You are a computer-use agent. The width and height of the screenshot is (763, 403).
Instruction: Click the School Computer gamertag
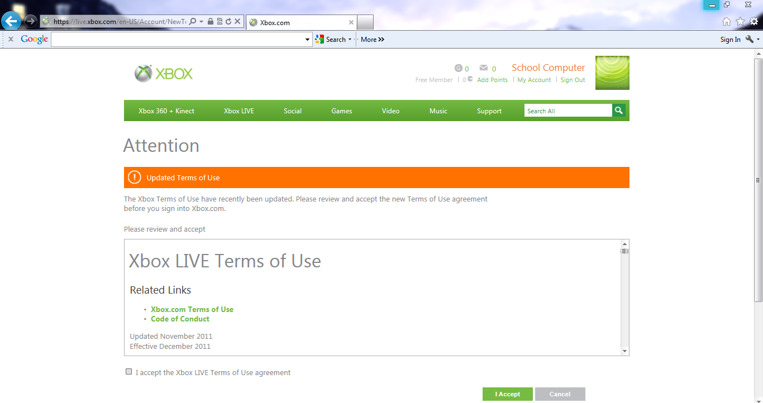click(x=549, y=68)
